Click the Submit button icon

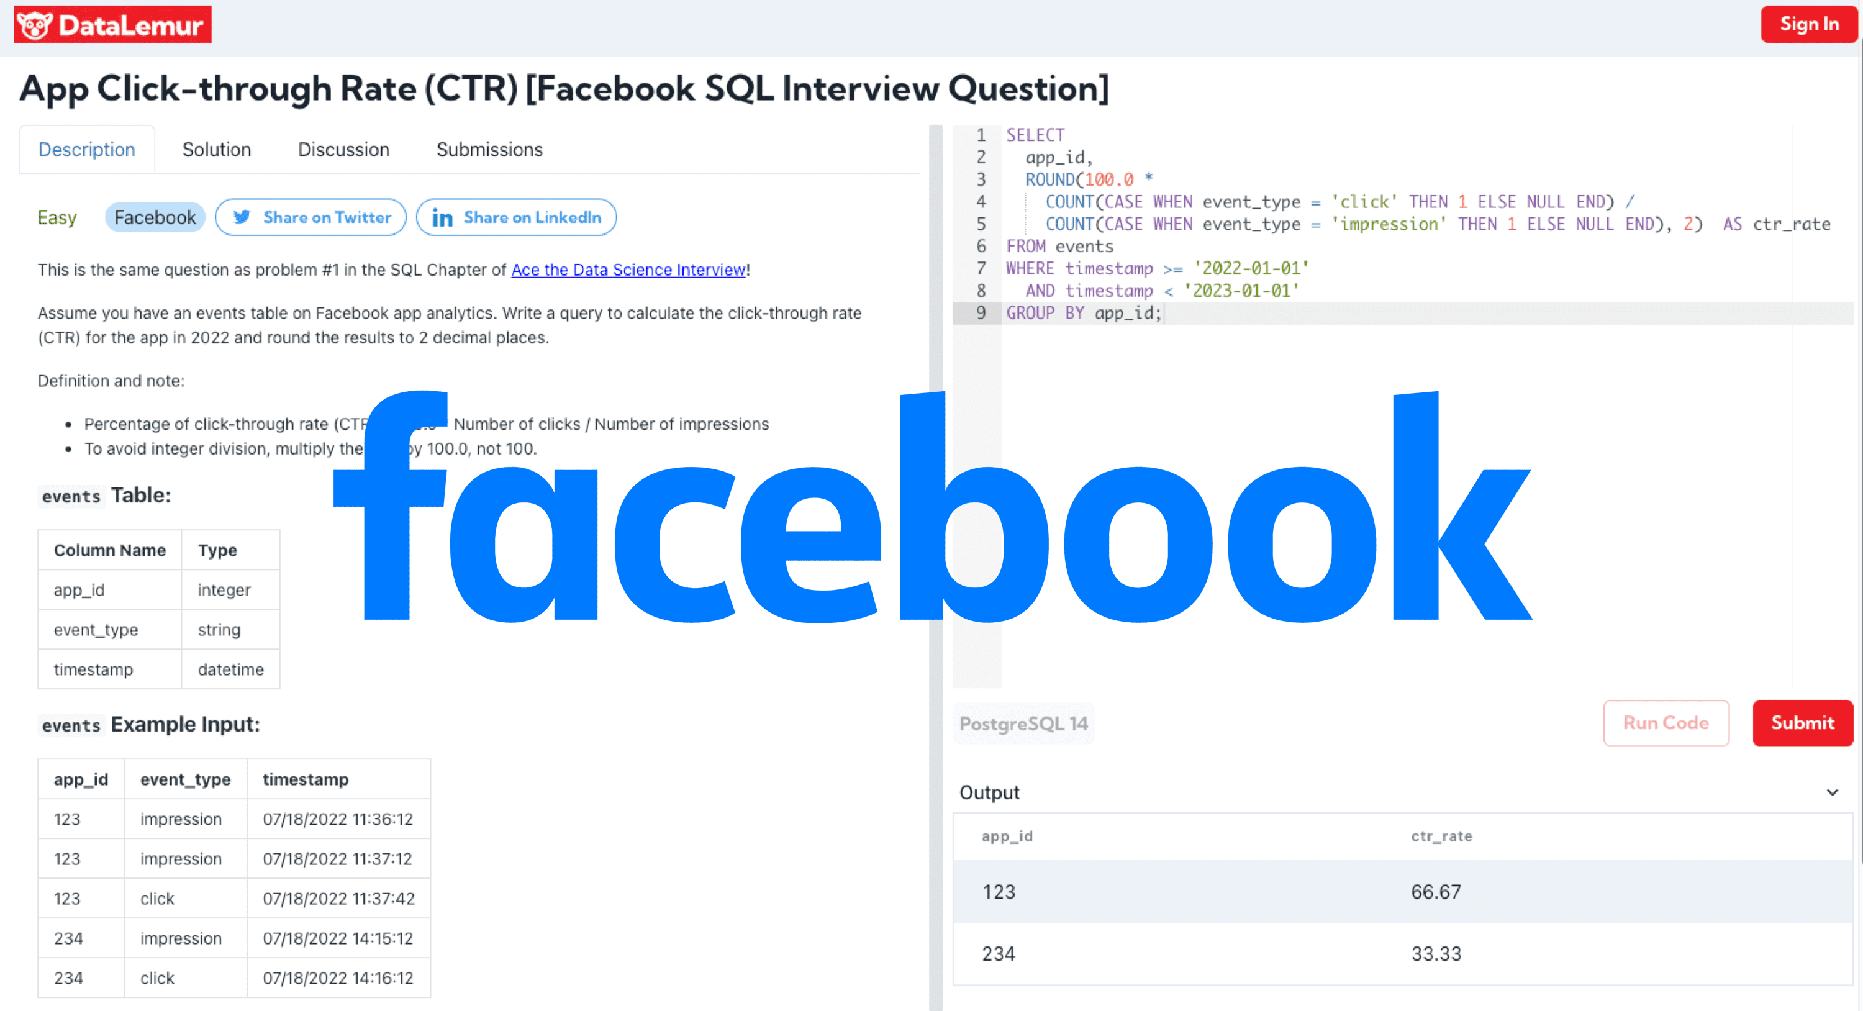[1802, 722]
